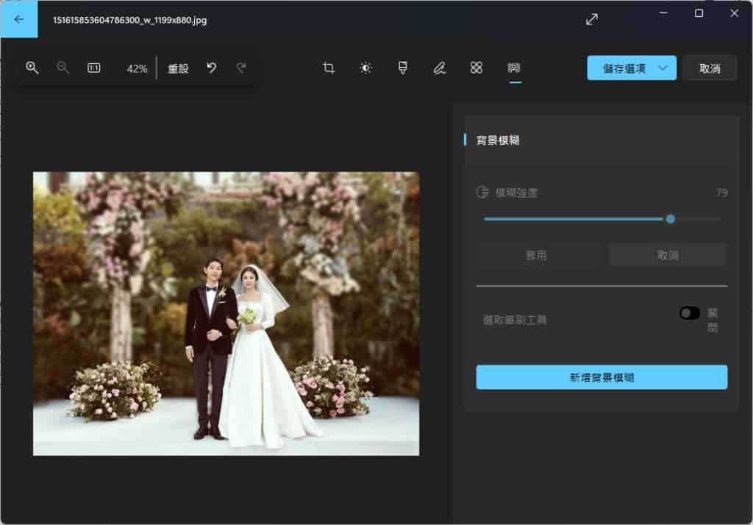
Task: Fit photo to window icon
Action: [93, 68]
